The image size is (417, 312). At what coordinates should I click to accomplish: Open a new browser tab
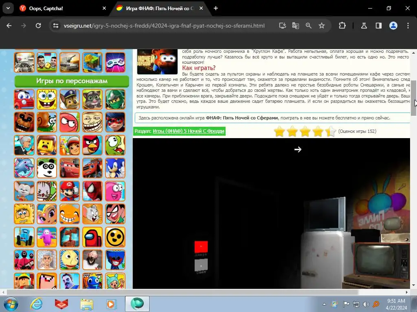pos(216,8)
